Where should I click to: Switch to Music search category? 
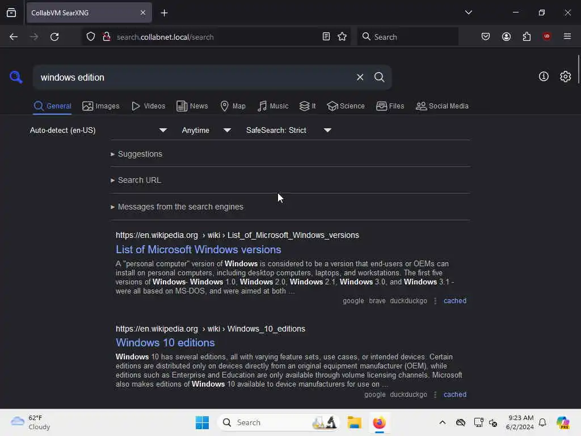pyautogui.click(x=273, y=106)
